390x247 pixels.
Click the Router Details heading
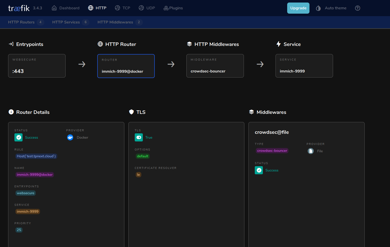pyautogui.click(x=33, y=112)
